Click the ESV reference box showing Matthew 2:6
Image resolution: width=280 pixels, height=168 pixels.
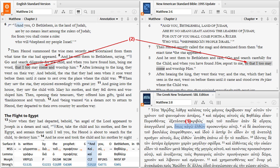click(x=34, y=12)
